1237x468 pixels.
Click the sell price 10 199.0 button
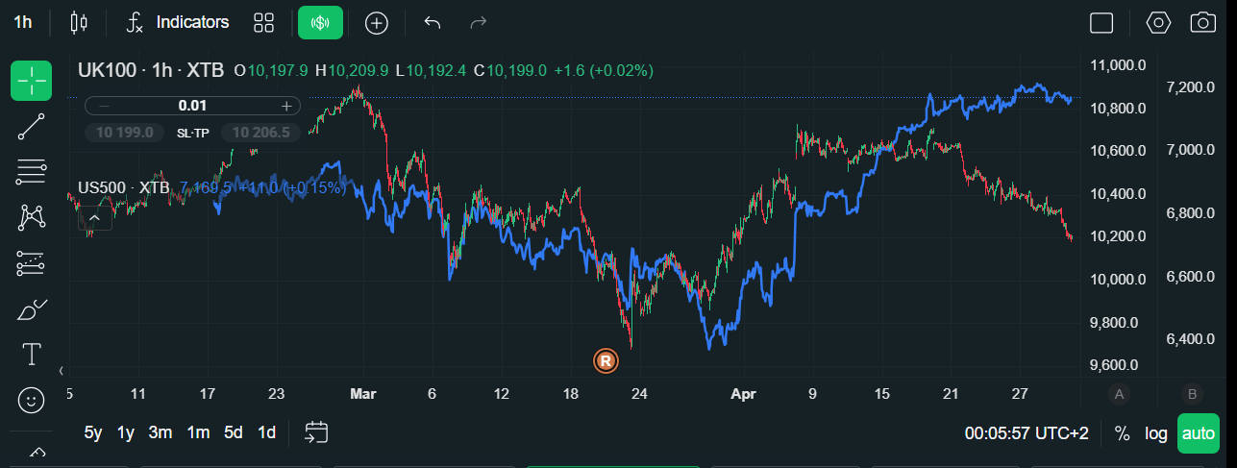(125, 133)
